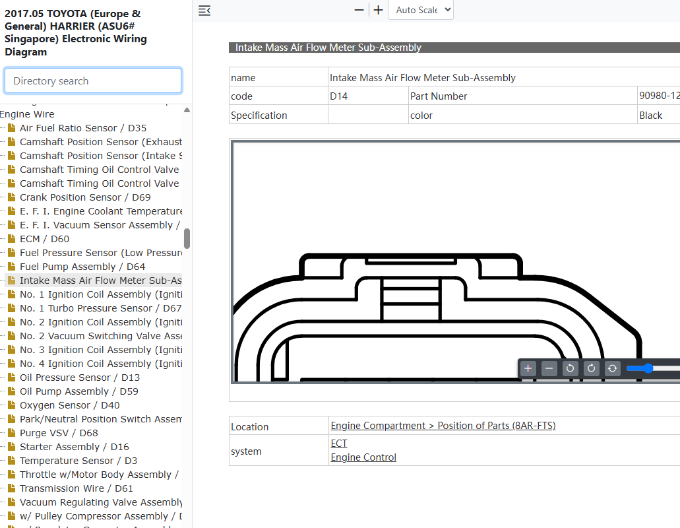Select No. 1 Turbo Pressure Sensor / D67
680x528 pixels.
[x=101, y=308]
